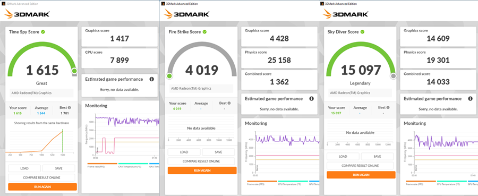Click the Time Spy score distribution chart
The height and width of the screenshot is (196, 478).
pyautogui.click(x=39, y=141)
